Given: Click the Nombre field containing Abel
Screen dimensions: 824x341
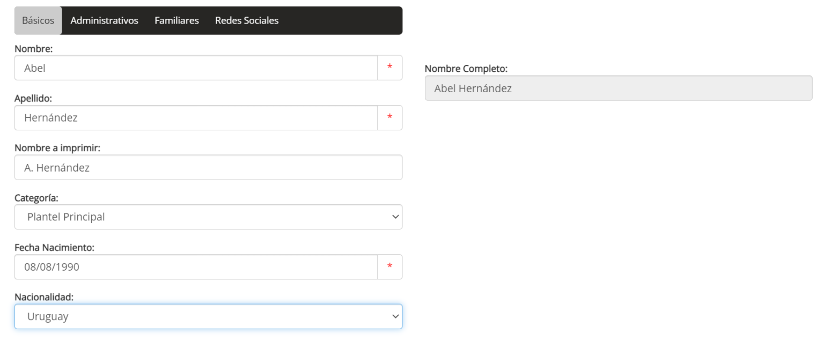Looking at the screenshot, I should (x=196, y=68).
